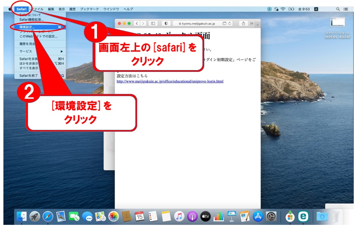
Task: Choose Safariについて from the menu
Action: coord(40,15)
